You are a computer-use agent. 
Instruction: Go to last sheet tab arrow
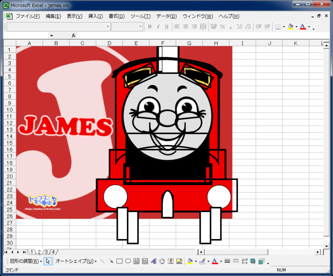[24, 252]
